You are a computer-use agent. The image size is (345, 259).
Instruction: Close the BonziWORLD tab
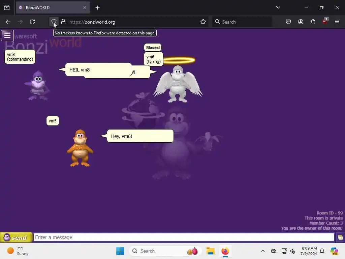(x=85, y=7)
